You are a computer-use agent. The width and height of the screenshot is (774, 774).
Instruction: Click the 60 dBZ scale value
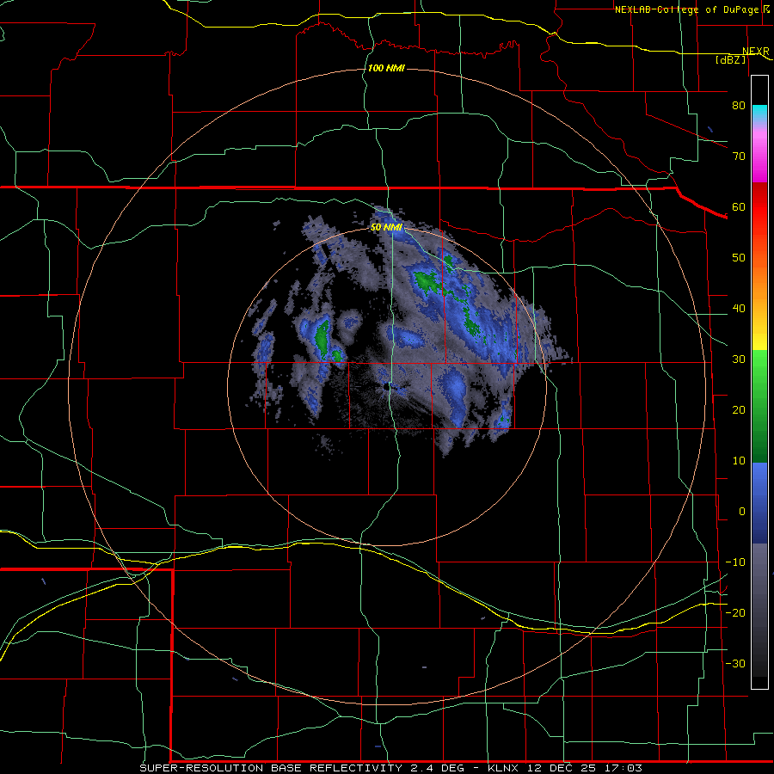click(x=739, y=206)
